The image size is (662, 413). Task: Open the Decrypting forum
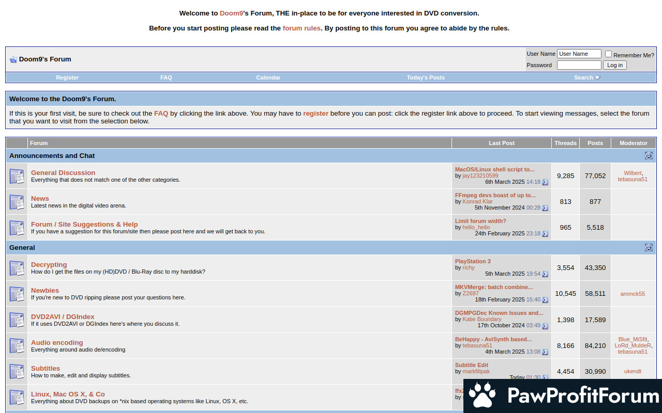point(49,265)
